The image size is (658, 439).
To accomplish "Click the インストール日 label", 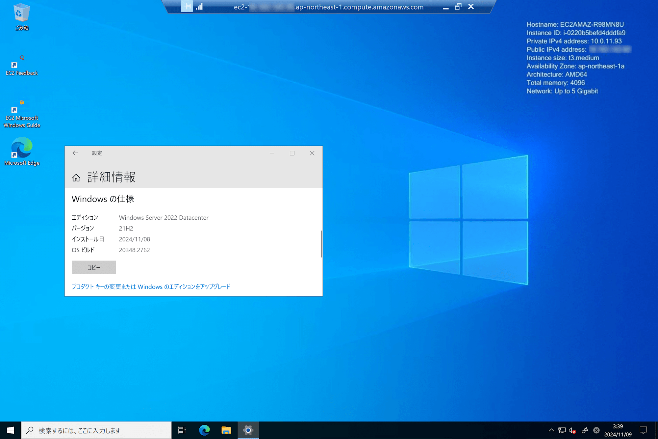I will (x=88, y=239).
